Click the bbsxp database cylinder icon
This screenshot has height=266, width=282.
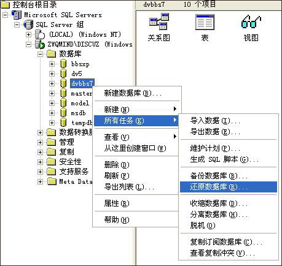pyautogui.click(x=63, y=64)
